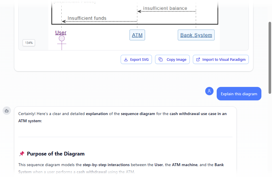Click the 134% zoom level indicator
The height and width of the screenshot is (177, 272).
coord(29,42)
